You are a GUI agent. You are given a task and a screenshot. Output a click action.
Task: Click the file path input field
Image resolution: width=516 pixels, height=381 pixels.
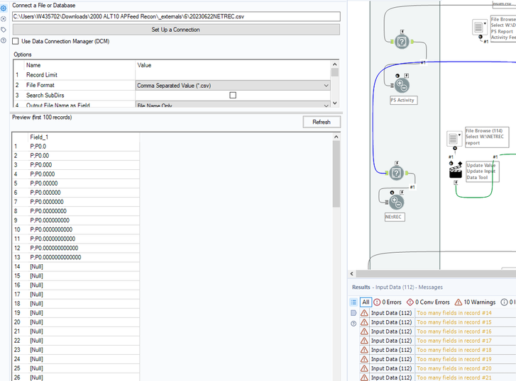coord(176,16)
